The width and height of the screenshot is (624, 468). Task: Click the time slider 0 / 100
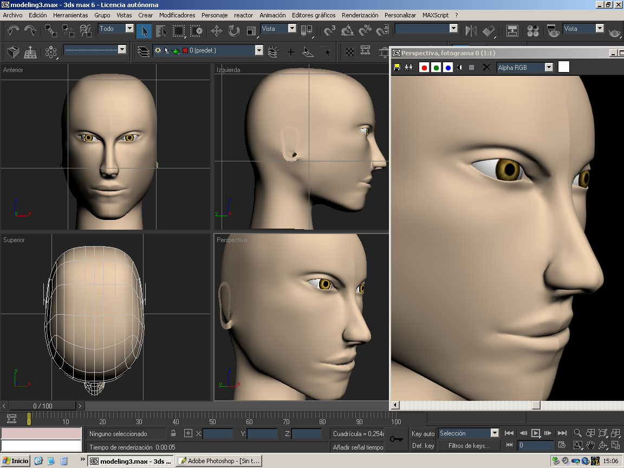coord(43,406)
